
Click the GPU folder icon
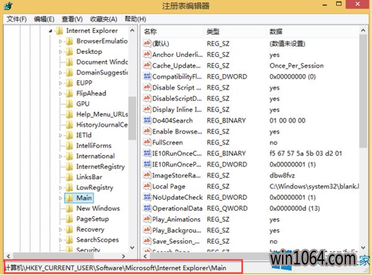pos(69,104)
